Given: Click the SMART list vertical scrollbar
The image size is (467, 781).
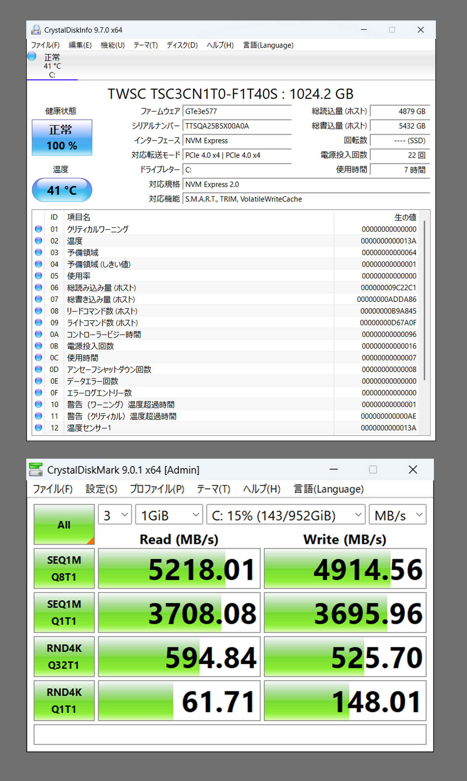Looking at the screenshot, I should click(x=424, y=300).
